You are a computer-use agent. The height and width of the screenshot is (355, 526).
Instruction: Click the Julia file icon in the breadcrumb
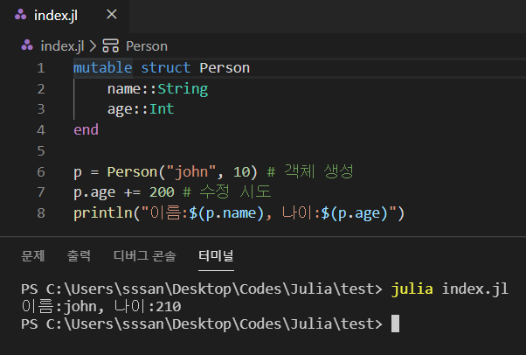coord(27,45)
